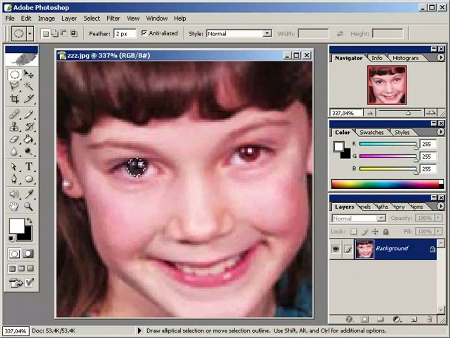Screen dimensions: 450x338
Task: Open the tool preset picker arrow
Action: point(30,34)
